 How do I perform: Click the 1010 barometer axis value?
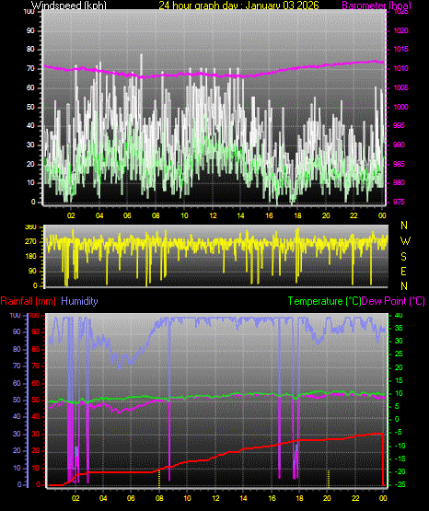[401, 68]
